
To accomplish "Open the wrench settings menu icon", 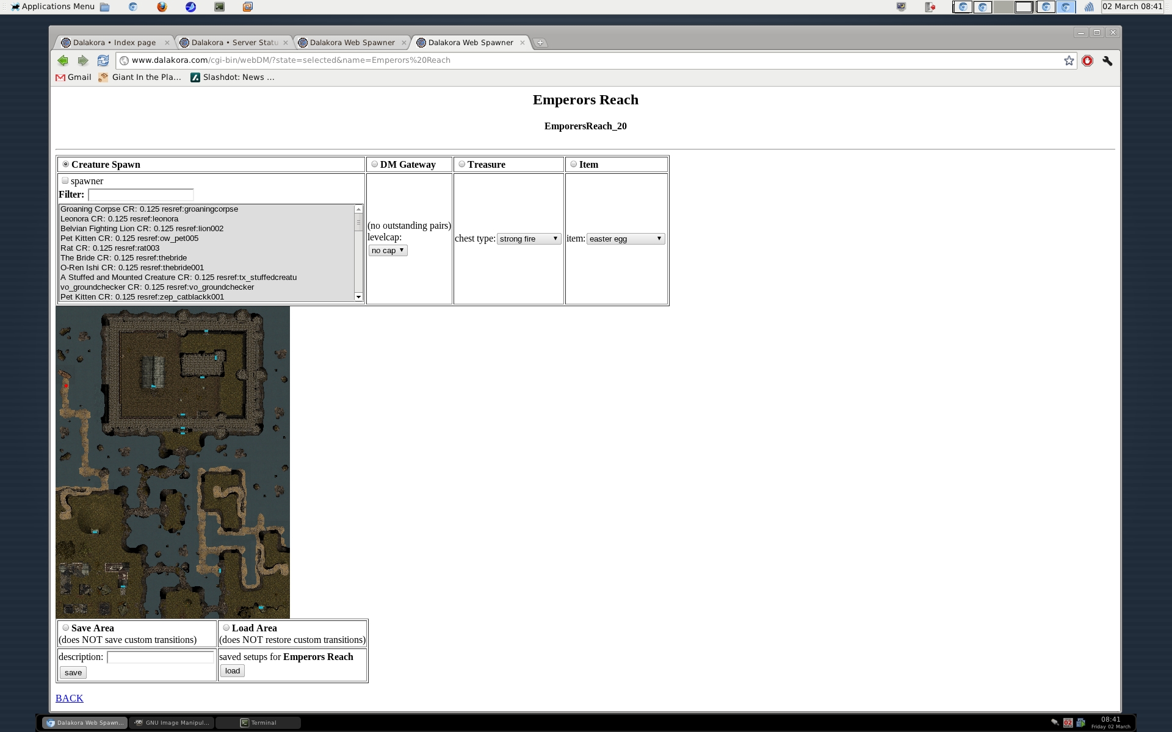I will click(1107, 60).
